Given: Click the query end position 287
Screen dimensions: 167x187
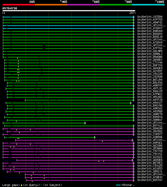Looking at the screenshot, I should pos(132,13).
